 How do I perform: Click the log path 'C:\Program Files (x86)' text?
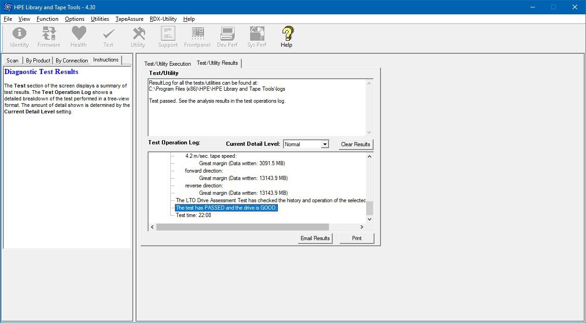tap(217, 89)
